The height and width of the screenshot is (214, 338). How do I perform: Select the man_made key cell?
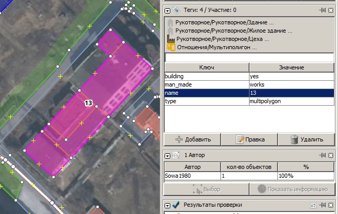[x=207, y=84]
